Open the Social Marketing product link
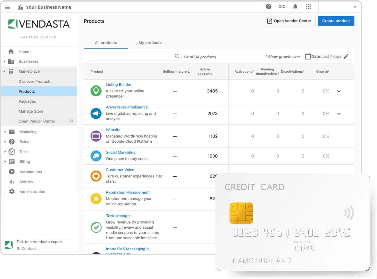 pos(121,152)
